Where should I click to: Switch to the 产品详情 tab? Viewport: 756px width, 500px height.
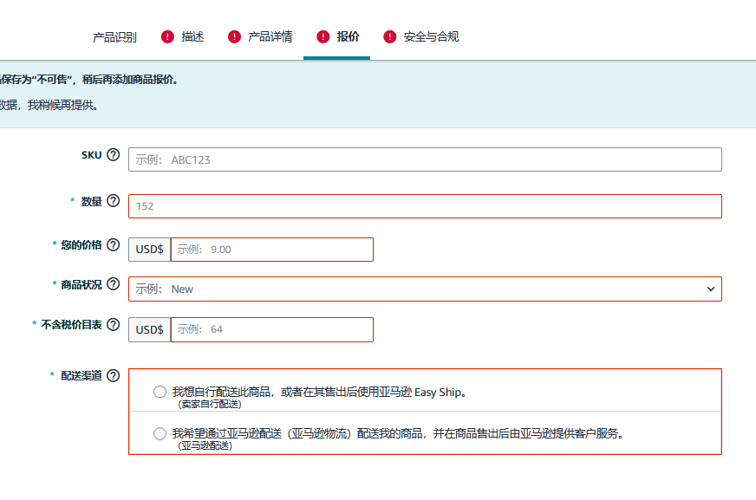coord(269,36)
